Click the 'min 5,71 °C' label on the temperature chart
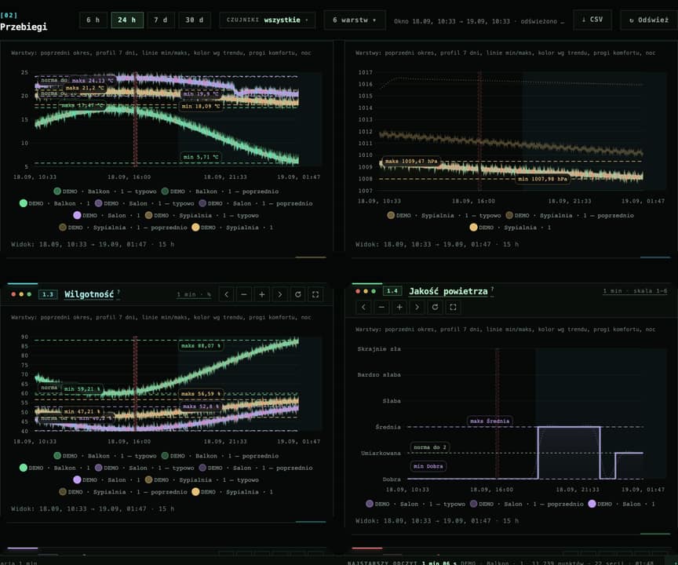 pyautogui.click(x=201, y=157)
